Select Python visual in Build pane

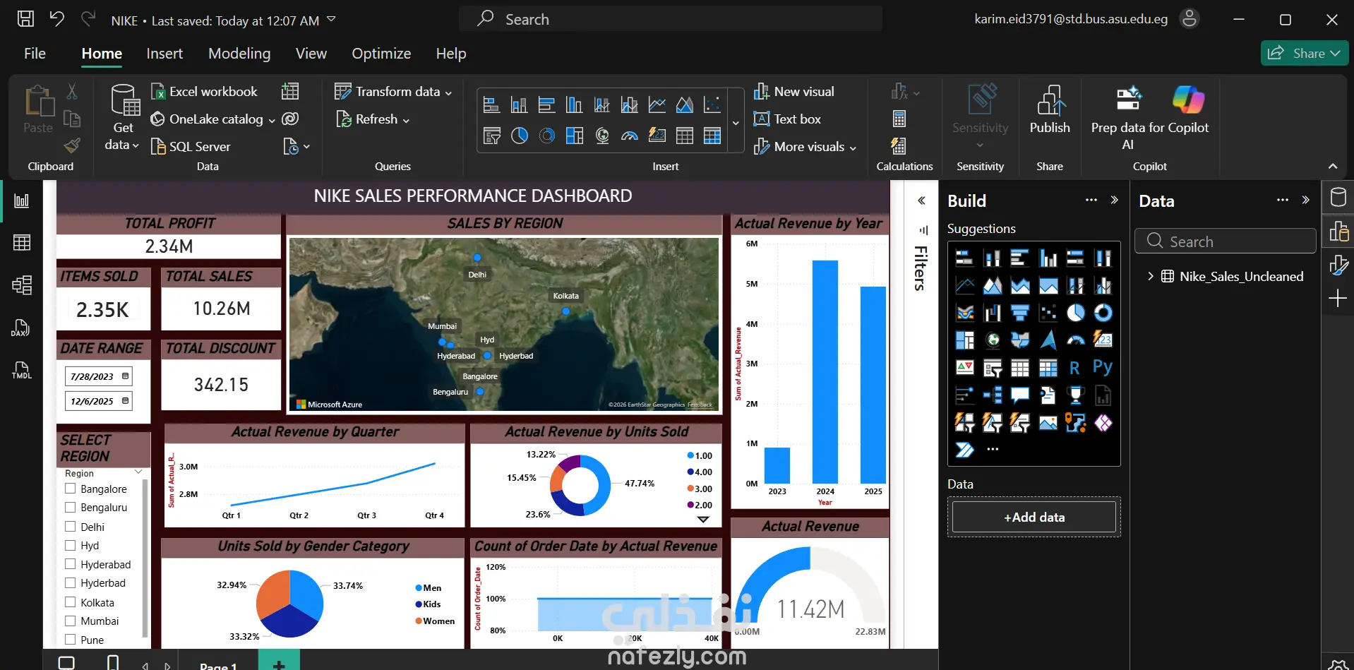1102,368
